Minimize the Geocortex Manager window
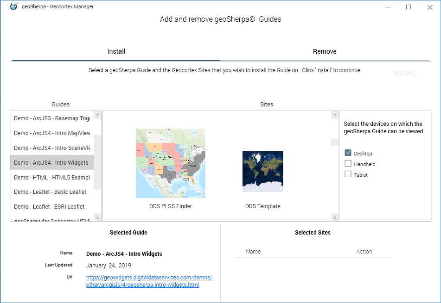 coord(388,7)
